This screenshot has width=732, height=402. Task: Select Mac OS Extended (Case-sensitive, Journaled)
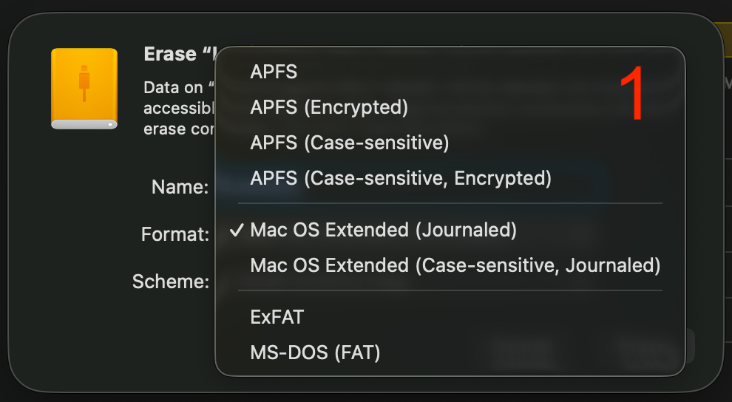coord(455,265)
